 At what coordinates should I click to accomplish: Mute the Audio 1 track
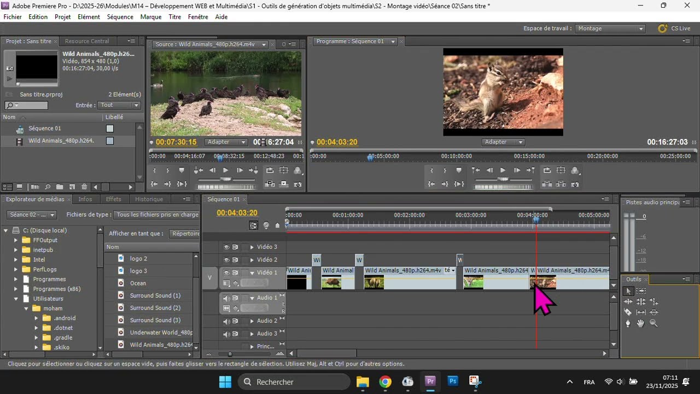[x=226, y=298]
